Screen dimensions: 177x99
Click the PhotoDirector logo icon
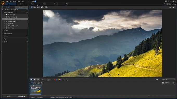[x=3, y=3]
